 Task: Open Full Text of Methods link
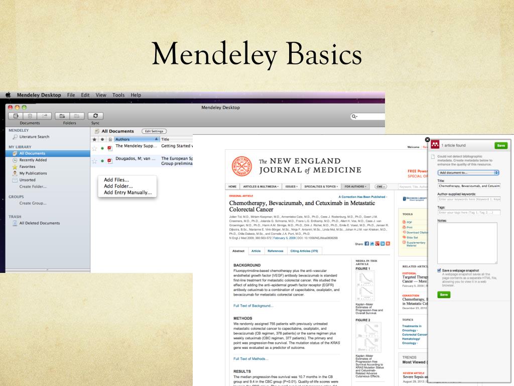(251, 359)
